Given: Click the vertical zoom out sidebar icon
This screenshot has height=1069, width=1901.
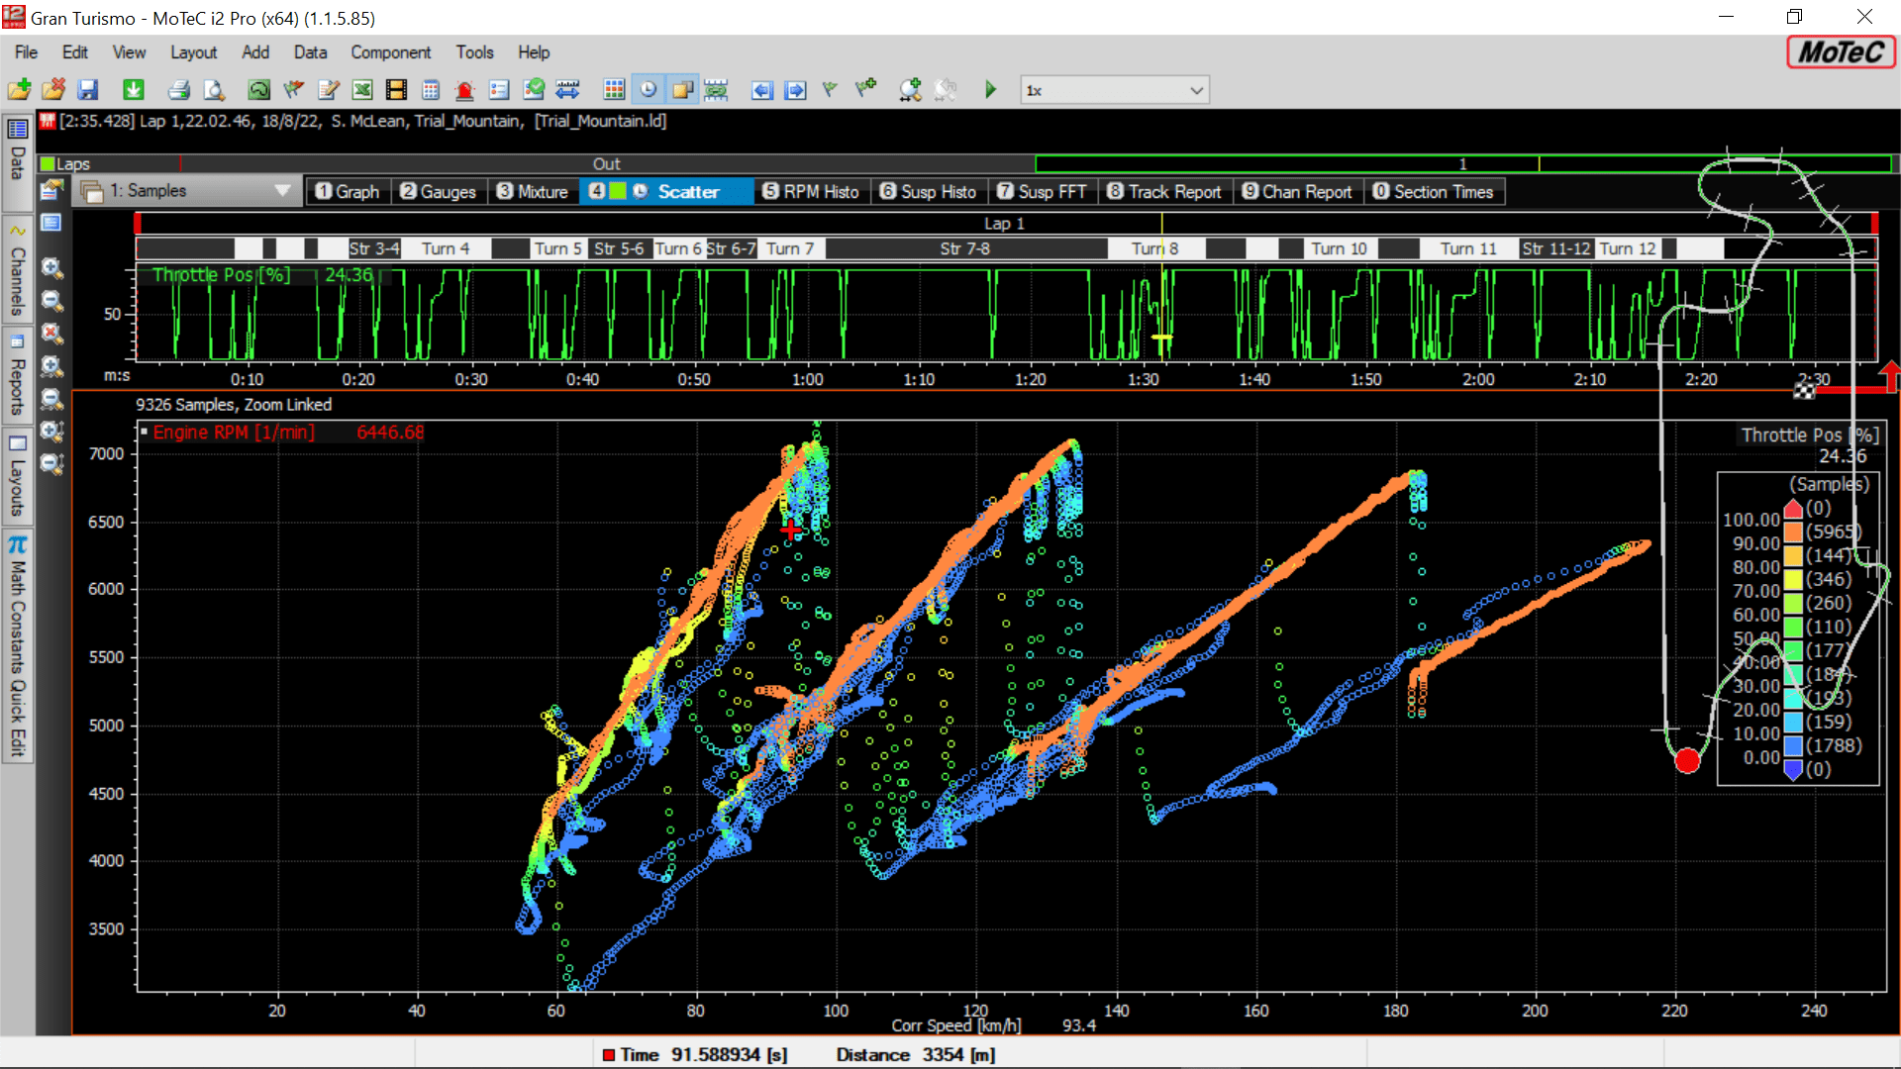Looking at the screenshot, I should [52, 464].
